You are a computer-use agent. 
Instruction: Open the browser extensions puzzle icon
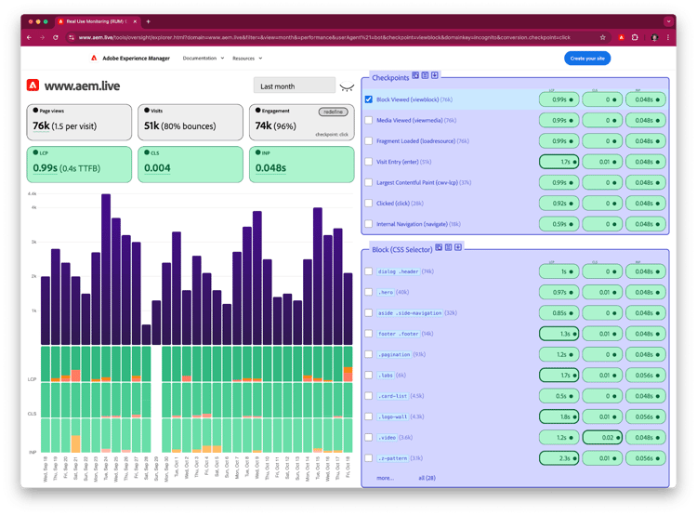tap(635, 37)
